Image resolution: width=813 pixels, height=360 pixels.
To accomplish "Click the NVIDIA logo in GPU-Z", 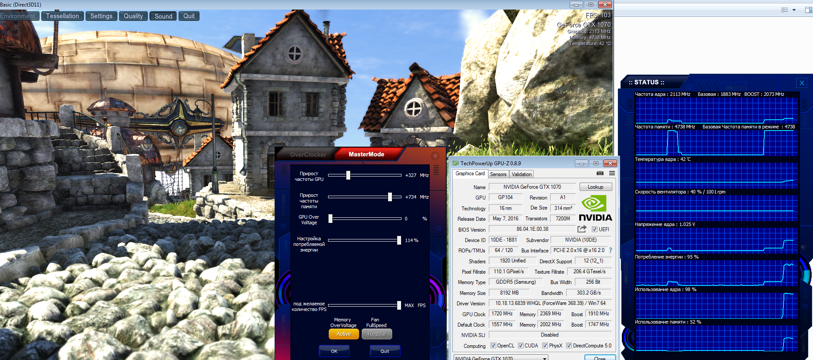I will (595, 208).
